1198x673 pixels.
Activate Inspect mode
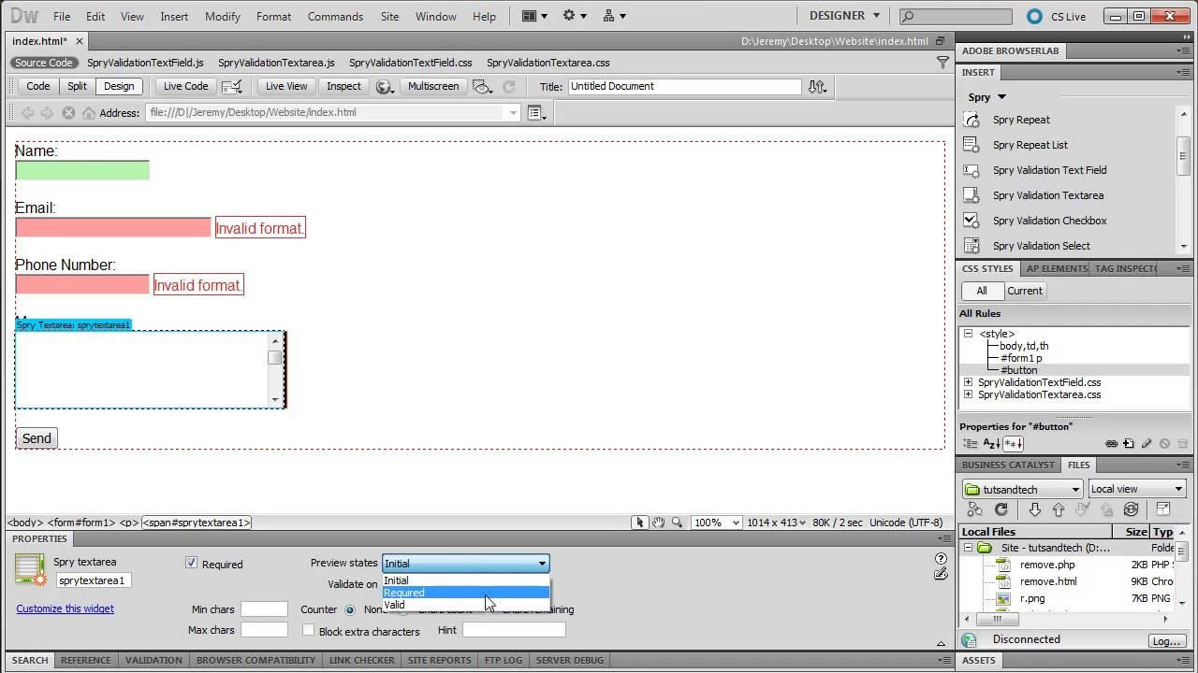click(343, 86)
